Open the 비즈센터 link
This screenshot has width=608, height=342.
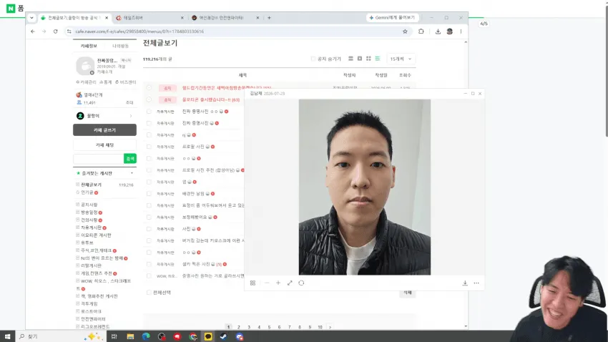pyautogui.click(x=126, y=82)
